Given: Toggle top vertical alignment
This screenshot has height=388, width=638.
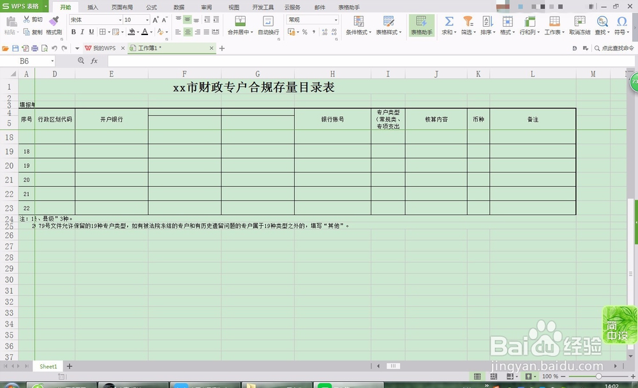Looking at the screenshot, I should coord(179,19).
